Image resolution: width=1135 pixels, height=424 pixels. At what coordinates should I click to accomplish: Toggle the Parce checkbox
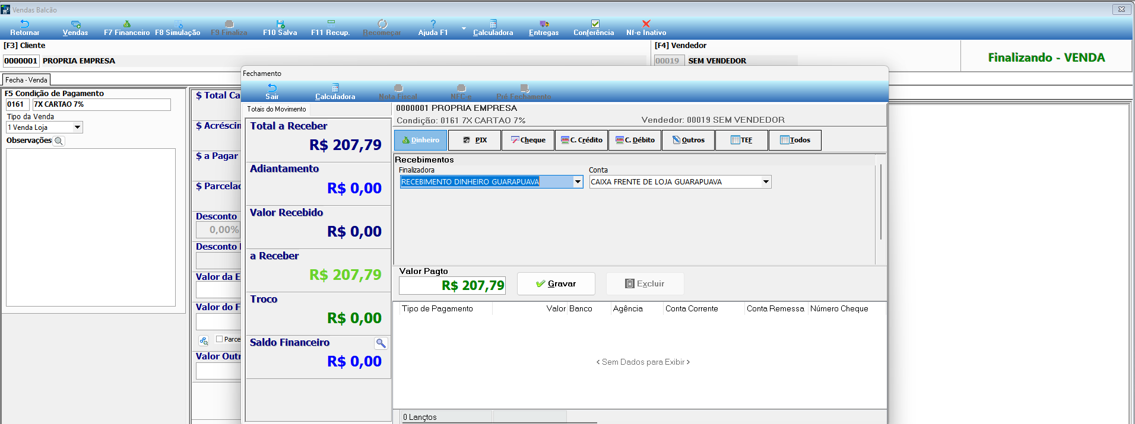coord(219,339)
